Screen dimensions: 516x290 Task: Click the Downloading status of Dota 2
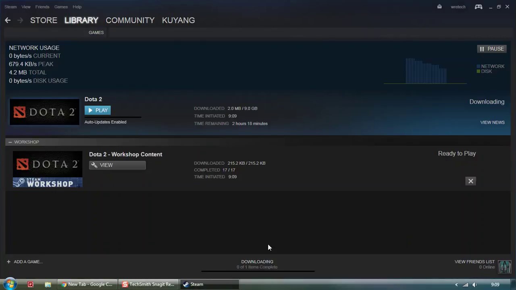(487, 102)
